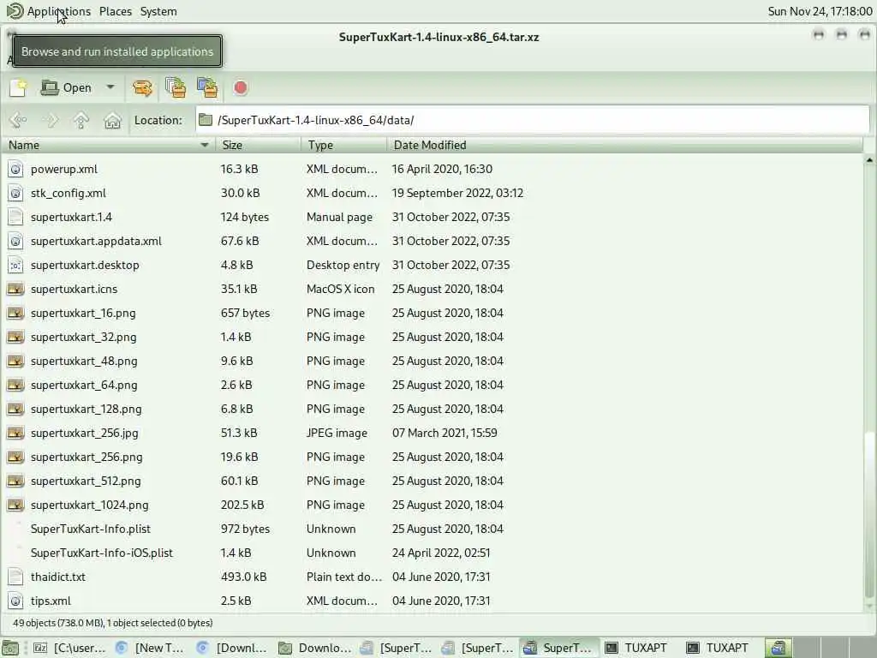Click the scrollbar up arrow
Image resolution: width=877 pixels, height=658 pixels.
coord(869,160)
